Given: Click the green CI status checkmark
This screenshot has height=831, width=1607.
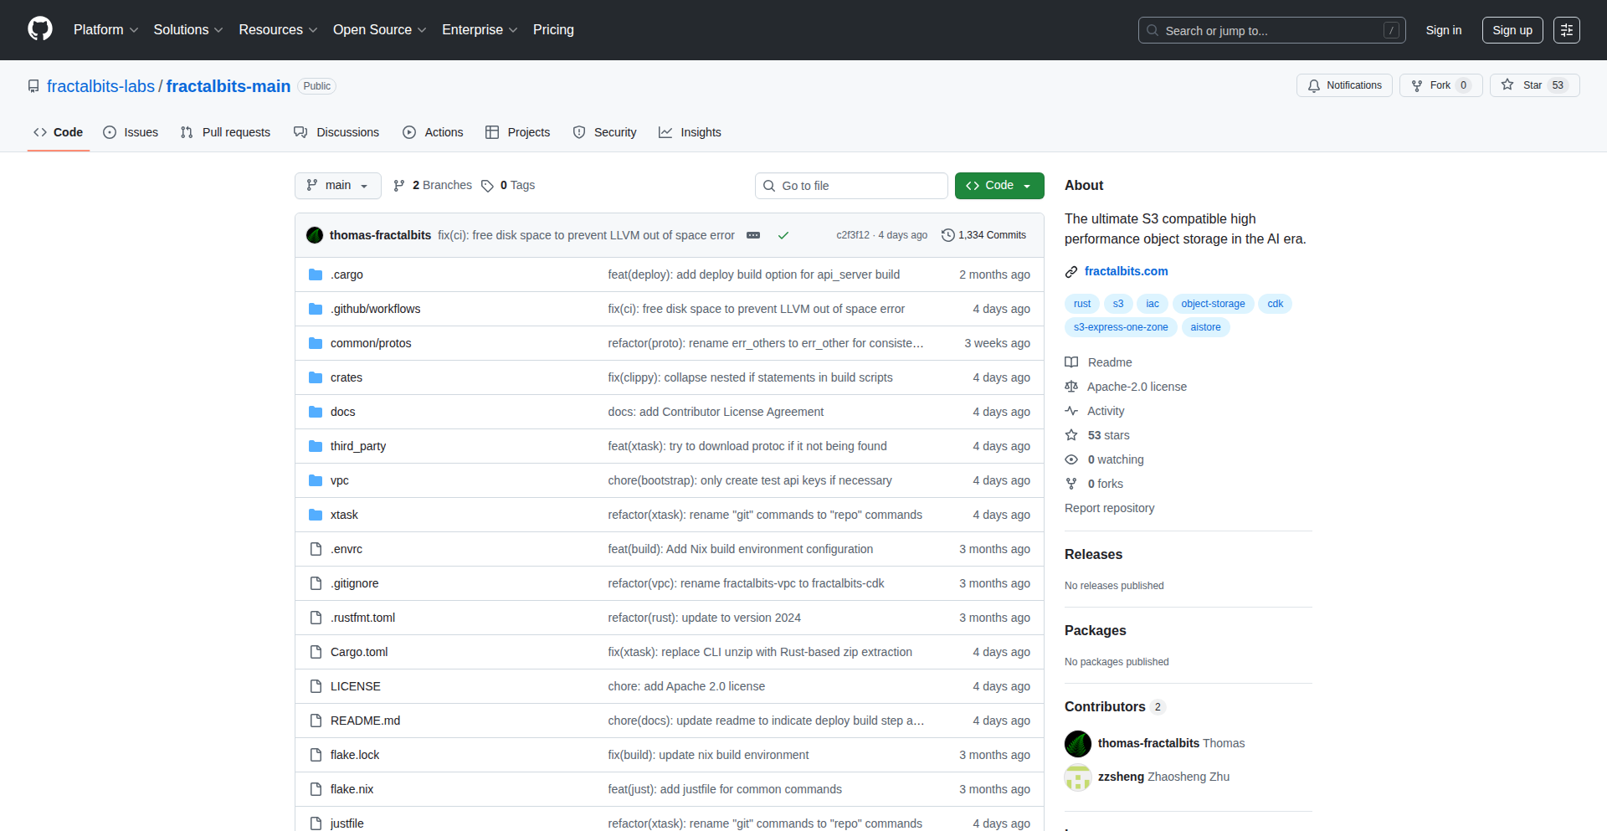Looking at the screenshot, I should click(783, 235).
